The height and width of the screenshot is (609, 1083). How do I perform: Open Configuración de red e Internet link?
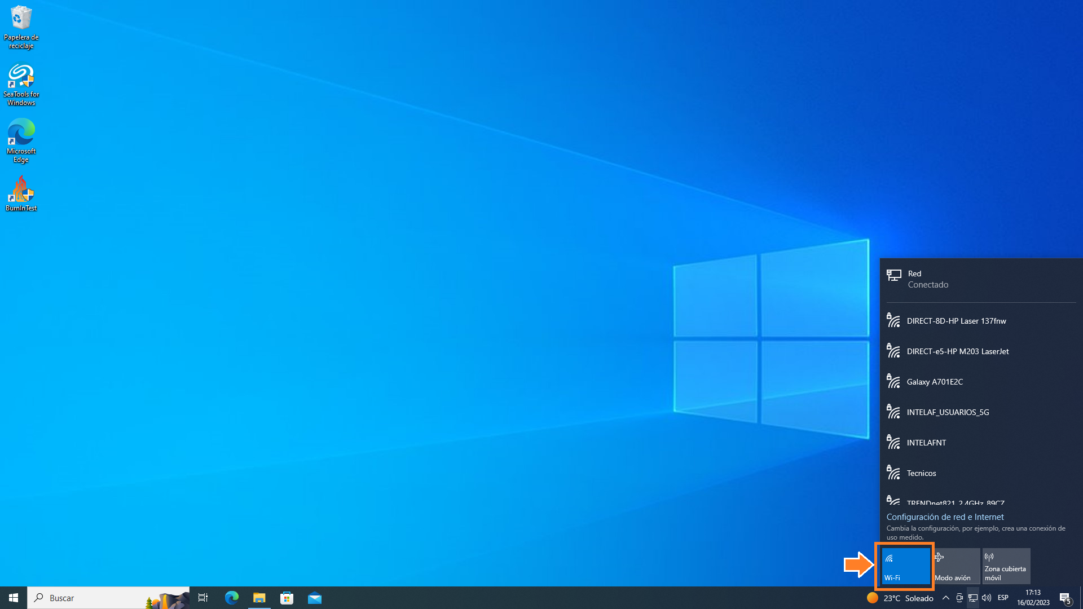coord(945,517)
